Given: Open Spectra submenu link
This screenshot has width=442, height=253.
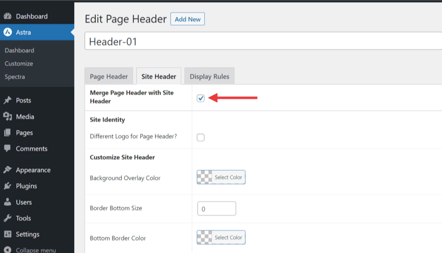Looking at the screenshot, I should (x=15, y=77).
